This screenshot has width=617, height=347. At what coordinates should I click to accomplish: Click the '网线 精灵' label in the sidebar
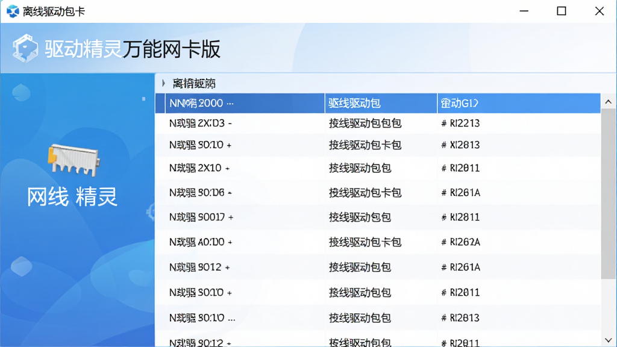[x=72, y=197]
